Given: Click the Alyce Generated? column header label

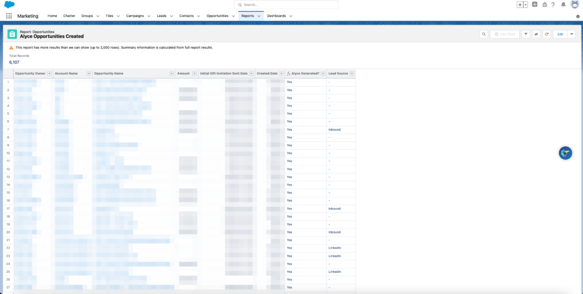Looking at the screenshot, I should point(305,73).
